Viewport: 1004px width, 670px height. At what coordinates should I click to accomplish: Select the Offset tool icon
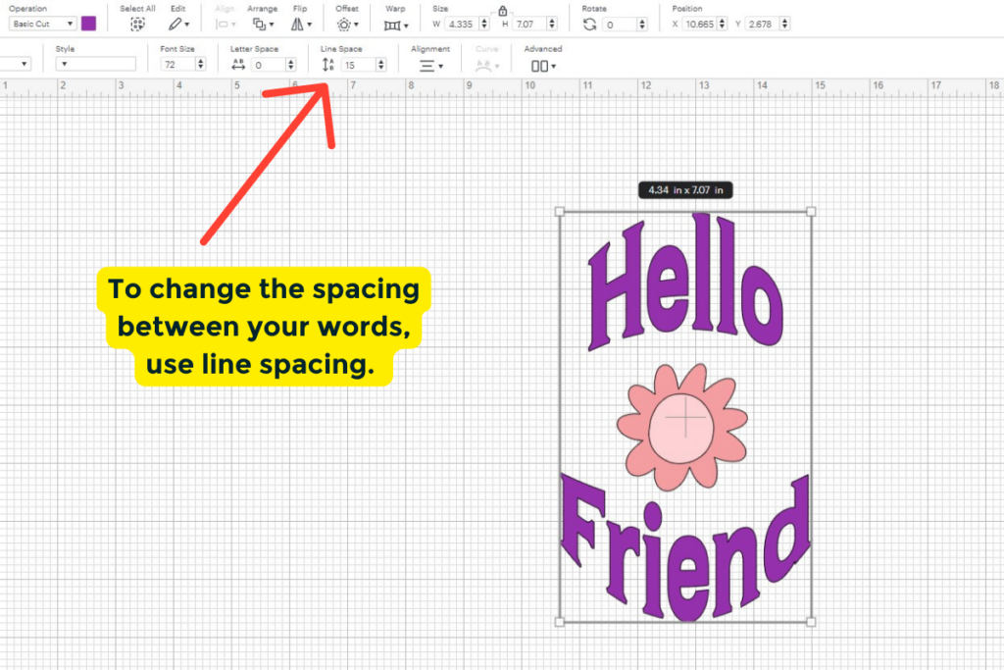pos(343,24)
